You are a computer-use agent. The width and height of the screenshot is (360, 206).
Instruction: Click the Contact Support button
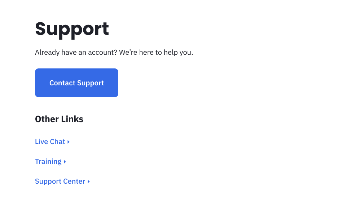(76, 83)
